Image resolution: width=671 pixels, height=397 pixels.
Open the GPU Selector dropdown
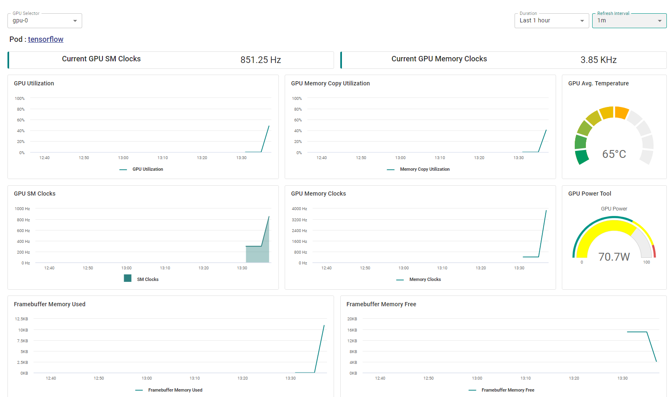point(45,21)
